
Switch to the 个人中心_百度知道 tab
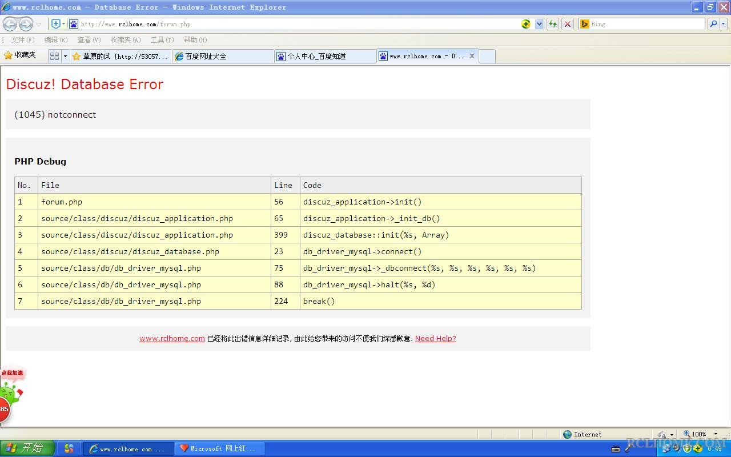click(326, 56)
